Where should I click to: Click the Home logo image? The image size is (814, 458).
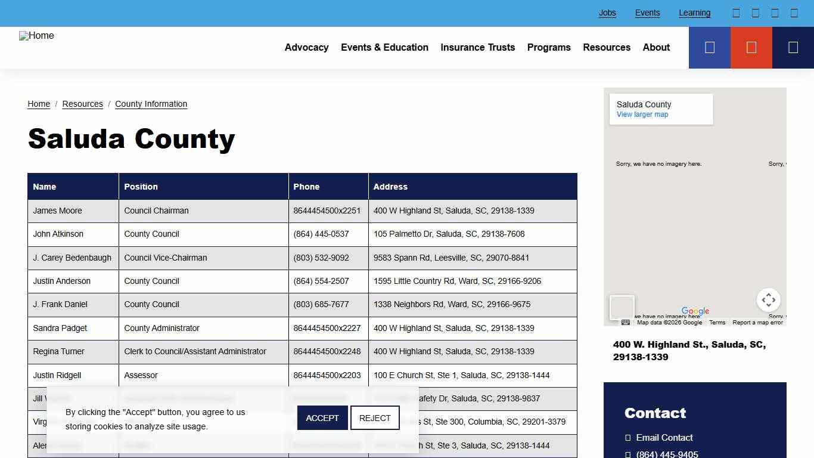point(36,36)
